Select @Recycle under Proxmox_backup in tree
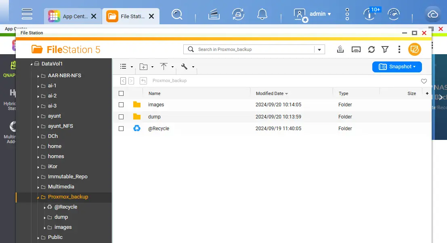 66,207
